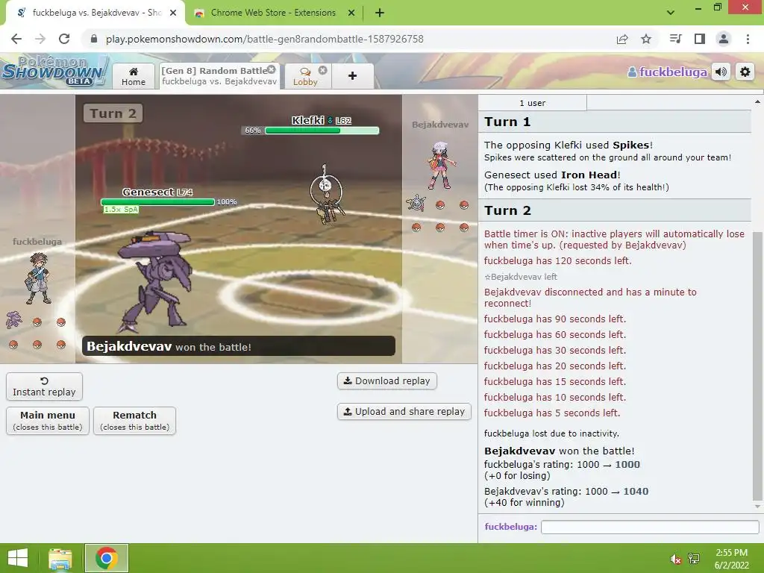Open a new Chrome tab
The height and width of the screenshot is (573, 764).
tap(380, 13)
